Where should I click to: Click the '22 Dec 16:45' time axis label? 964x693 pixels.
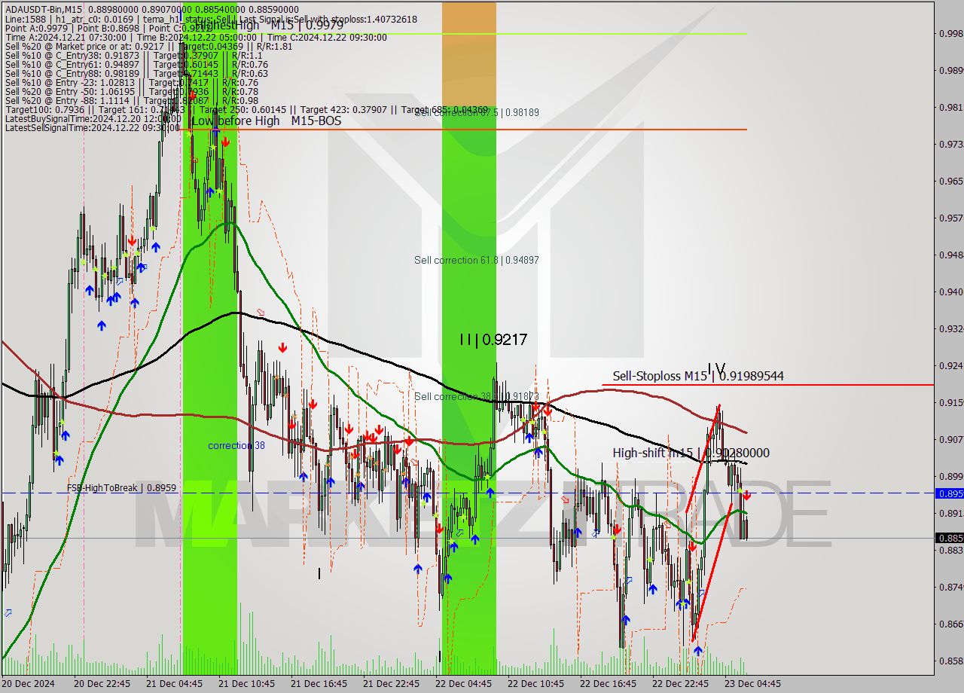pos(607,684)
